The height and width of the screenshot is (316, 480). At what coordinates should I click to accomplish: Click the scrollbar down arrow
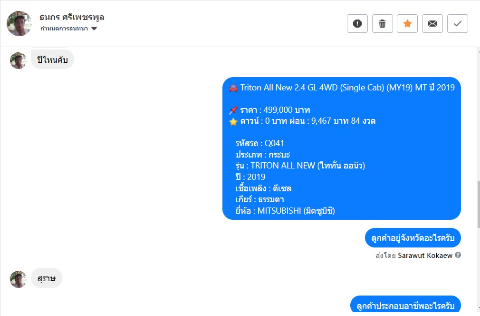click(x=477, y=308)
